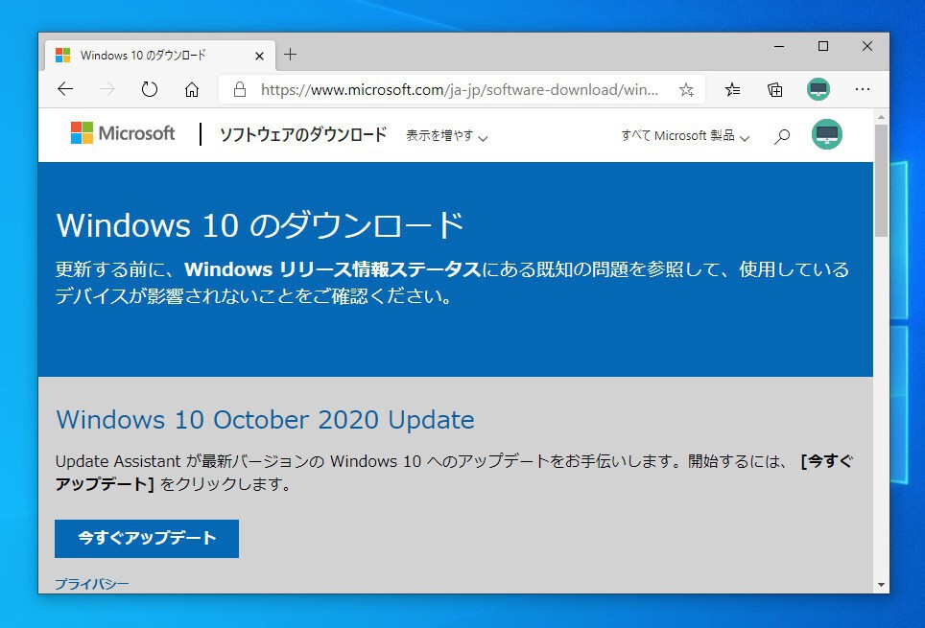Close the Windows 10 のダウンロード tab

pyautogui.click(x=260, y=56)
